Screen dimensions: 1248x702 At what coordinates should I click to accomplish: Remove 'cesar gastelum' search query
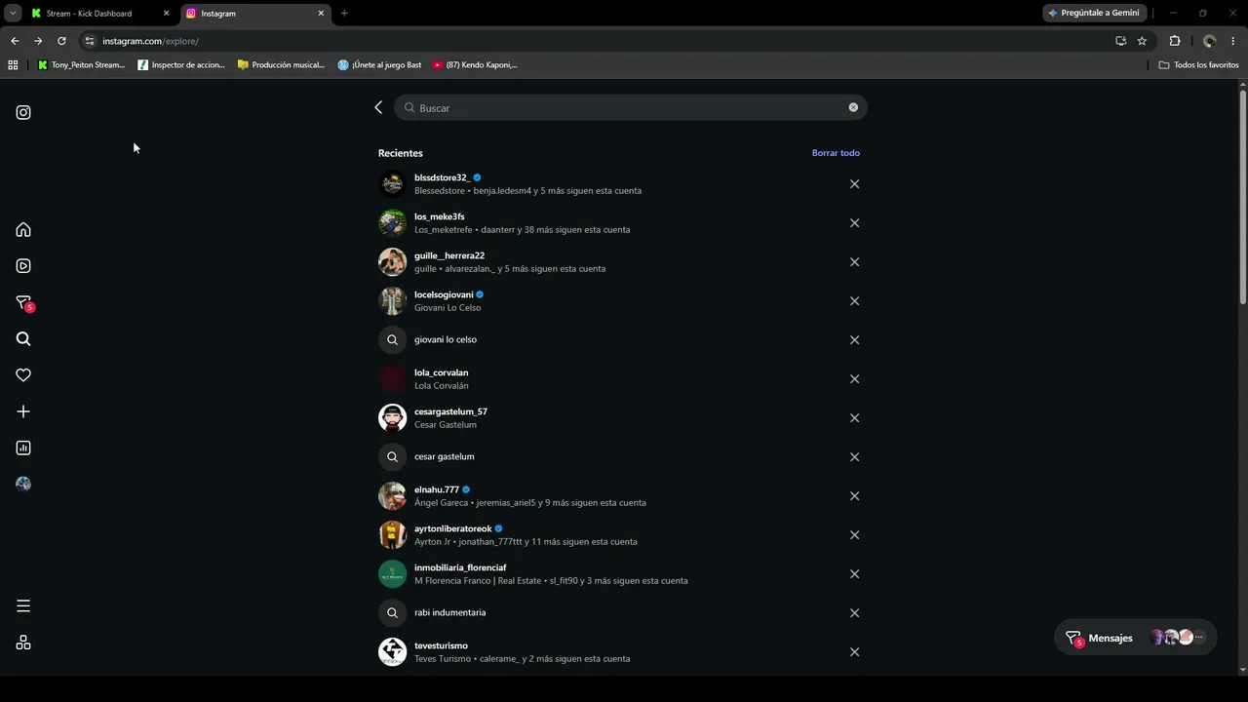pos(854,457)
